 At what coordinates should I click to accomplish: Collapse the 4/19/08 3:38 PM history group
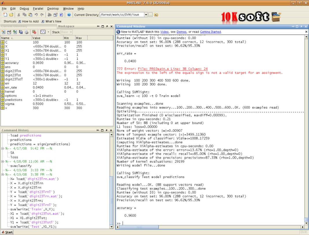[3, 175]
